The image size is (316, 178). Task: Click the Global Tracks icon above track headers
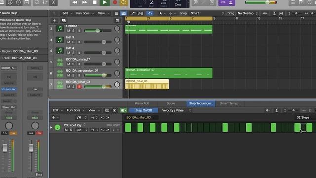[117, 20]
